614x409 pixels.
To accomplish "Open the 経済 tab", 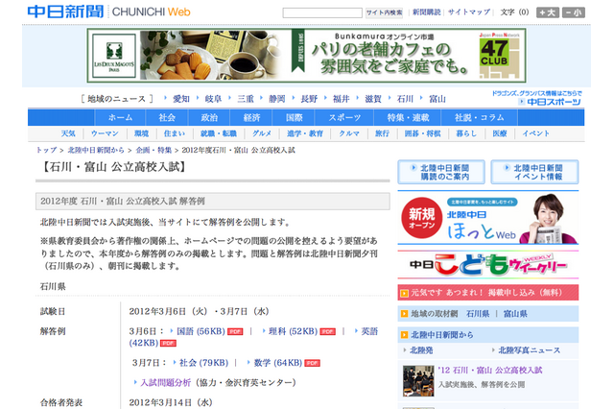I will [x=251, y=117].
